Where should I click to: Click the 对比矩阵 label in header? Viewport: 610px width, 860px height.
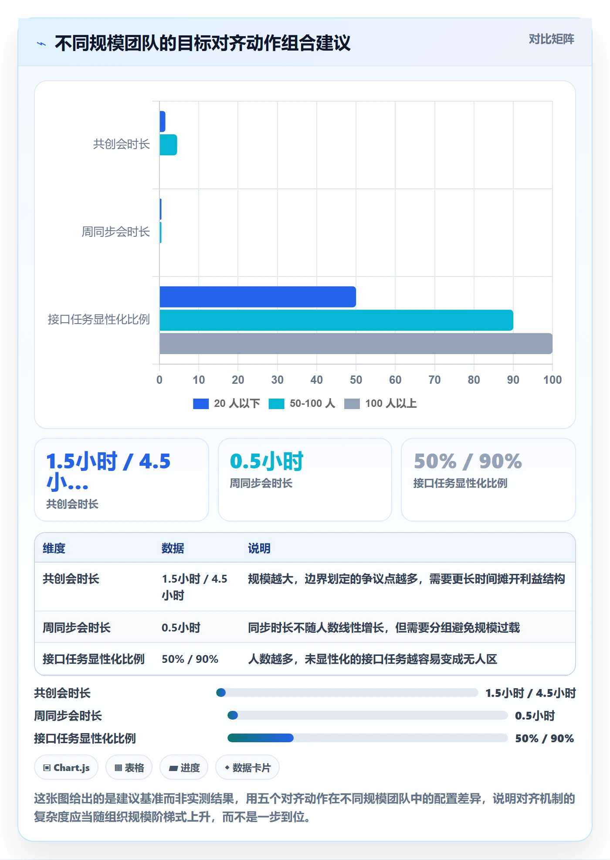[x=551, y=39]
